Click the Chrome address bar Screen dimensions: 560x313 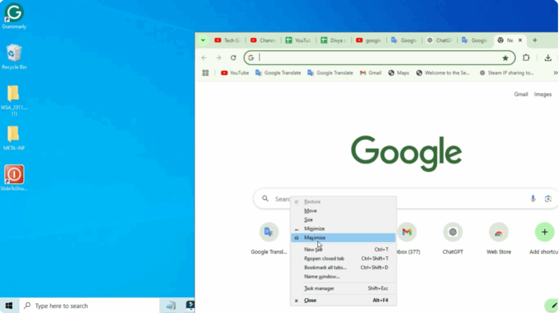(378, 58)
